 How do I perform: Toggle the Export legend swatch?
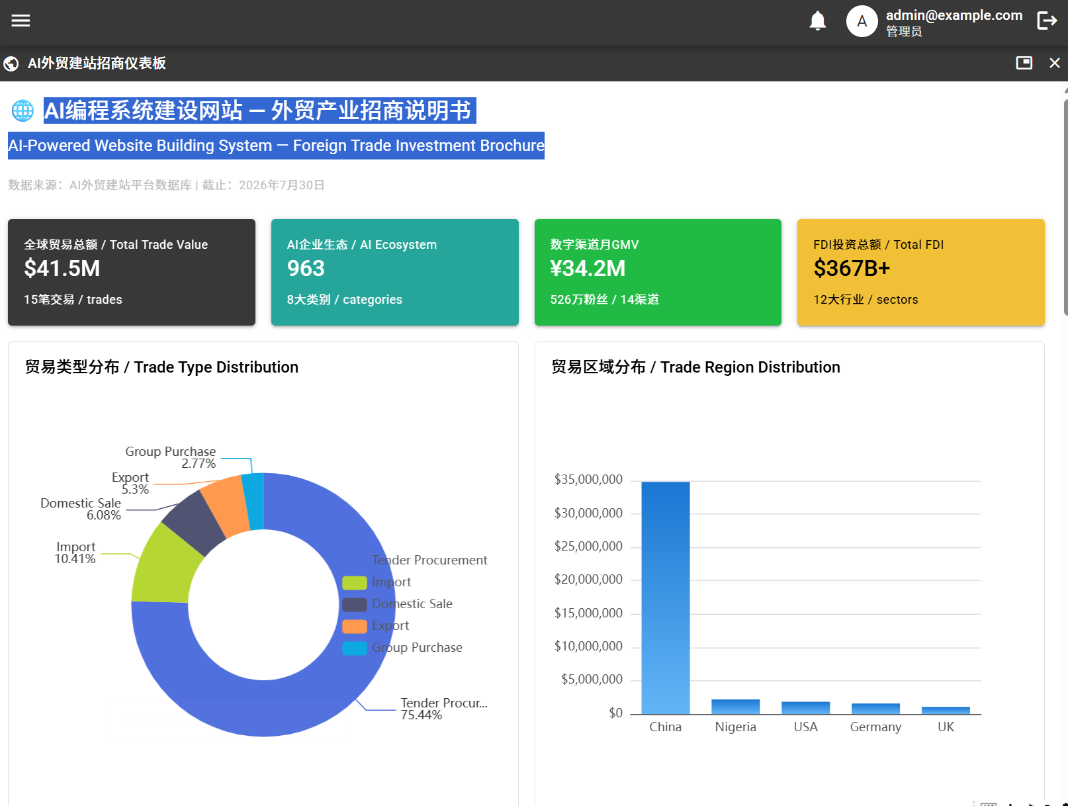(355, 626)
